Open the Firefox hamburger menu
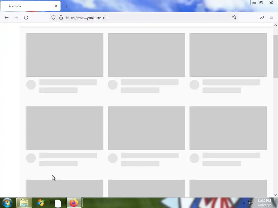 [271, 17]
